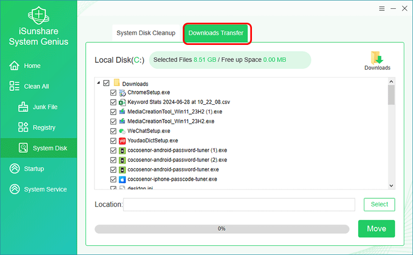The width and height of the screenshot is (413, 255).
Task: Click the Select button for location
Action: click(x=379, y=204)
